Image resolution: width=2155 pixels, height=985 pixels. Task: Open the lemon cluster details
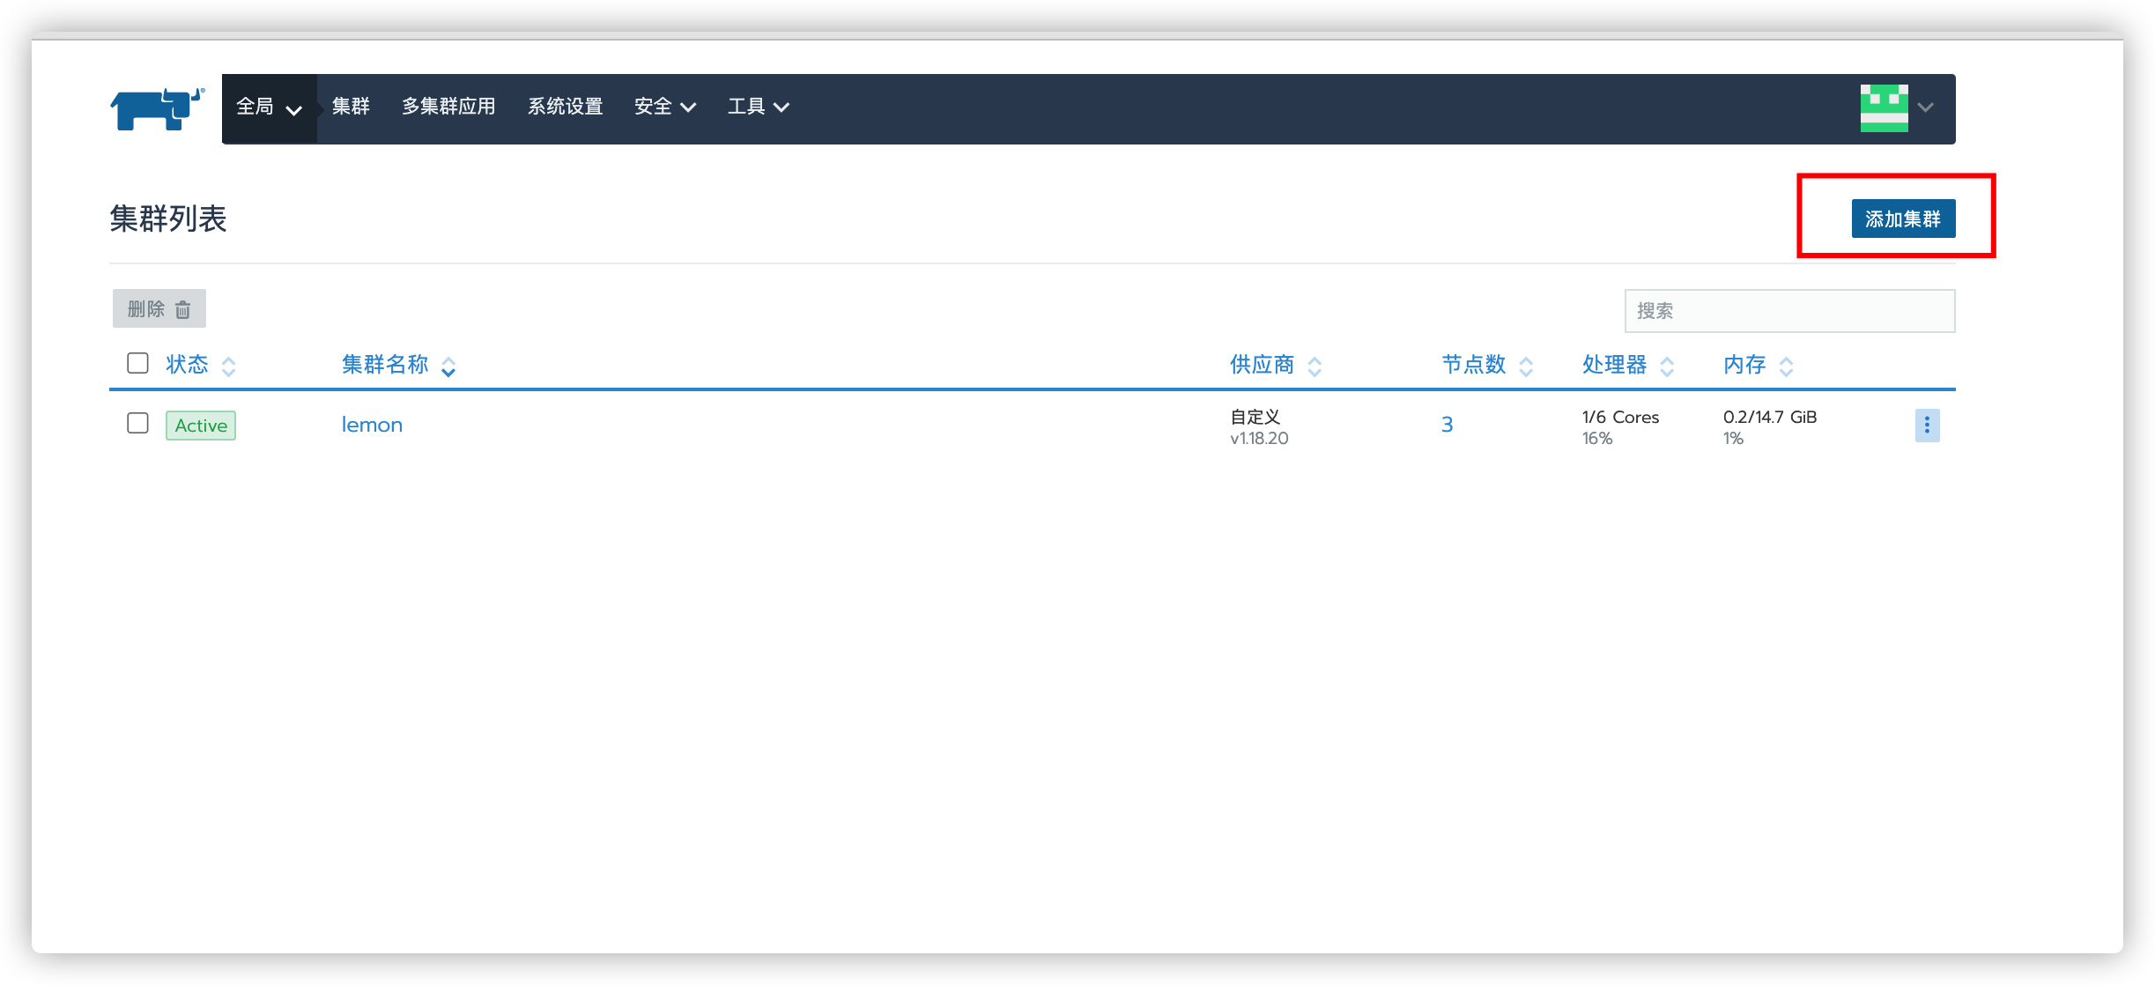[370, 425]
